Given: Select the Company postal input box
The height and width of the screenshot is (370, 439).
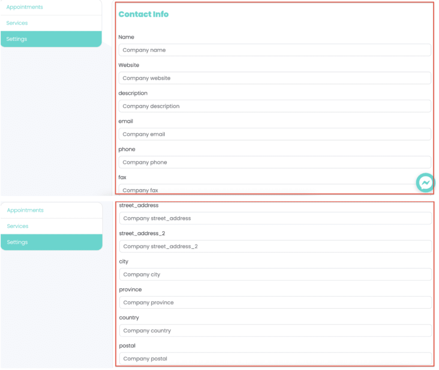Looking at the screenshot, I should click(x=275, y=358).
